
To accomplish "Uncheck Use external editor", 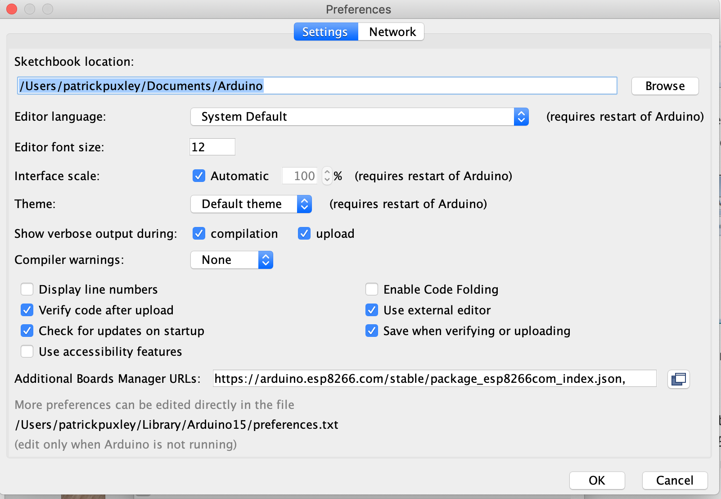I will [x=372, y=310].
